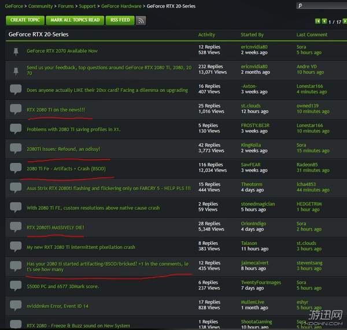Open topic With 2080 Ti FE, custom resolutions

(93, 208)
